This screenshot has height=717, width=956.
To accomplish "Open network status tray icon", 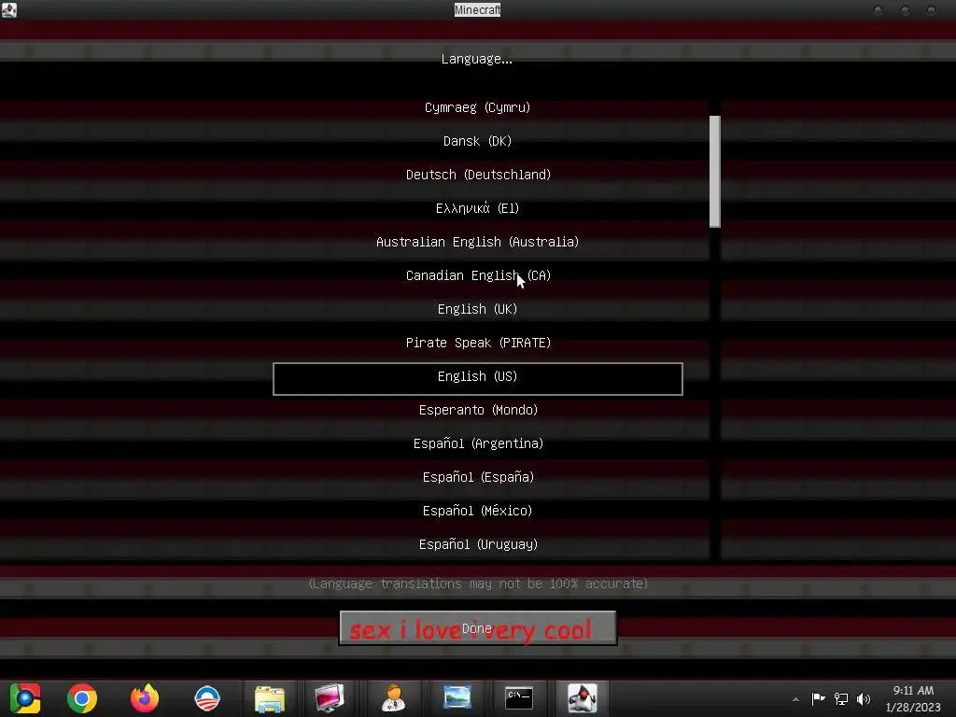I will (x=841, y=698).
